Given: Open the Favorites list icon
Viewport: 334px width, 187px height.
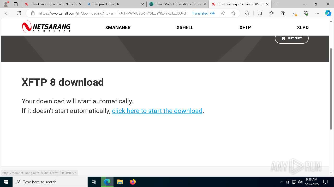Looking at the screenshot, I should pos(271,13).
